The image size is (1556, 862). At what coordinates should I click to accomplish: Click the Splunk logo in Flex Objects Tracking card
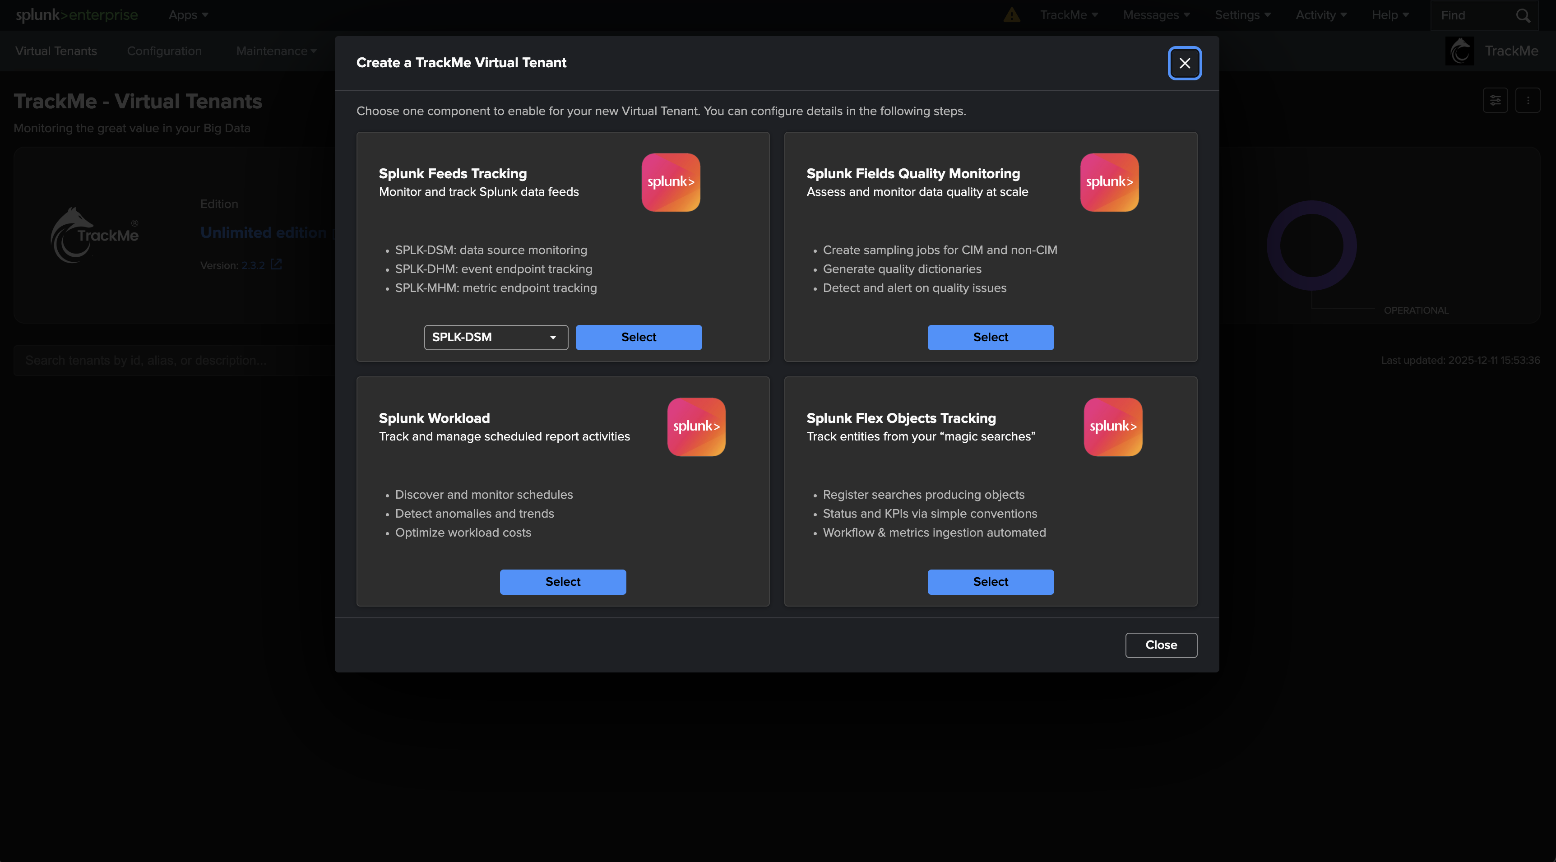click(1113, 426)
